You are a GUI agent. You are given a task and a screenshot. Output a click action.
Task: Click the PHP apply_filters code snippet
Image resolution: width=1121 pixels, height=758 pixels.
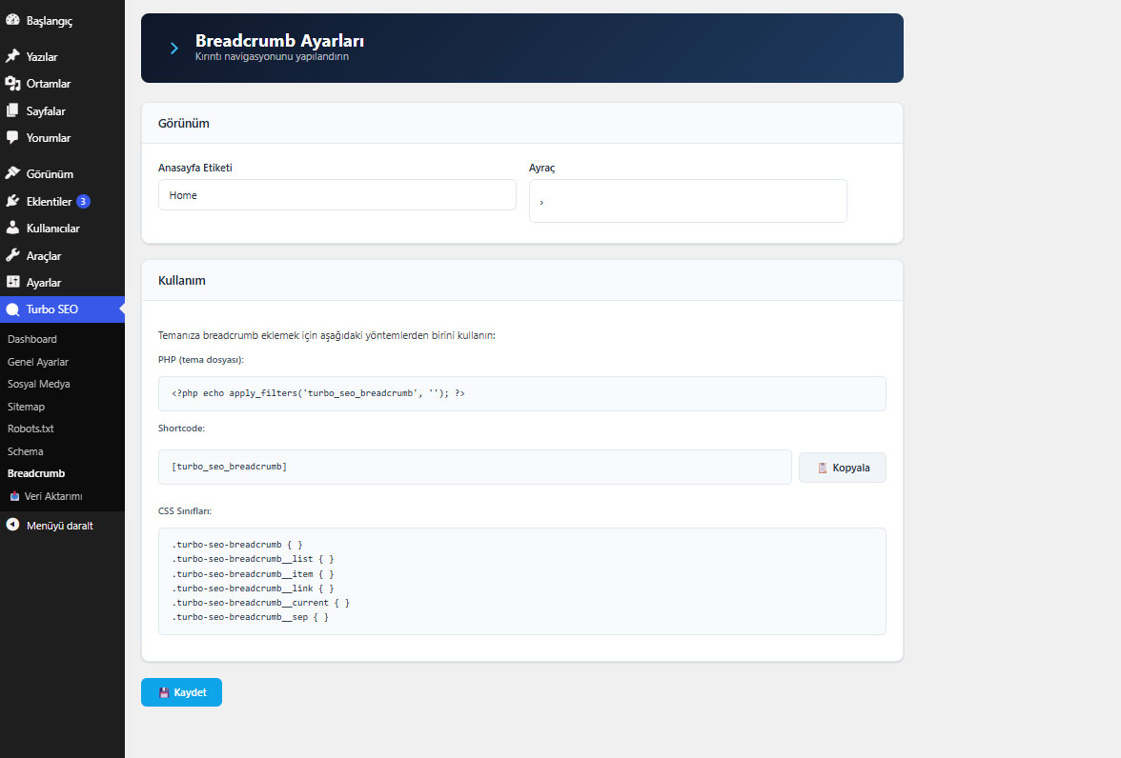[x=318, y=393]
